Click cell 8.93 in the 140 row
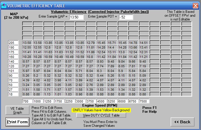This screenshot has width=201, height=130. coord(102,61)
